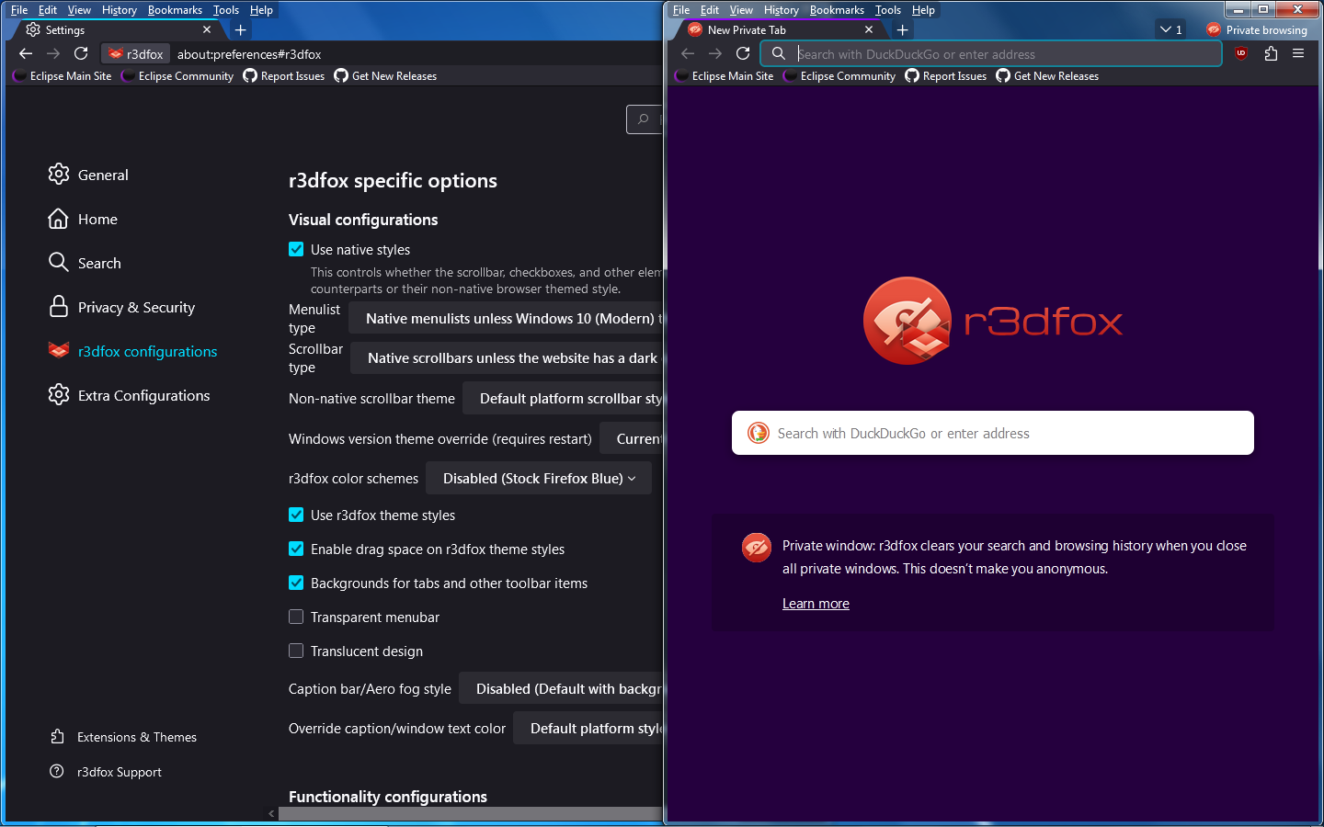The width and height of the screenshot is (1324, 827).
Task: Open the Home settings category
Action: (x=83, y=219)
